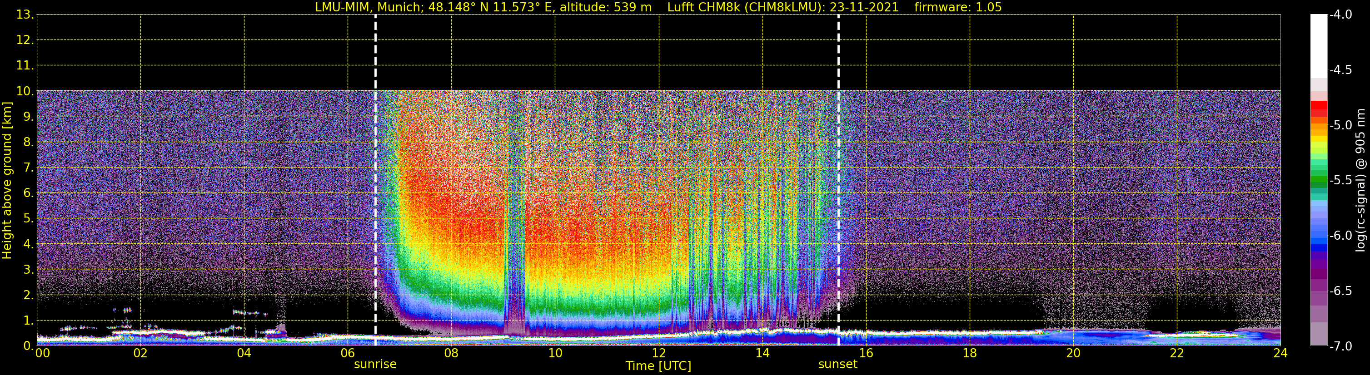Click the '12.' height tick label
The width and height of the screenshot is (1370, 375).
tap(25, 40)
